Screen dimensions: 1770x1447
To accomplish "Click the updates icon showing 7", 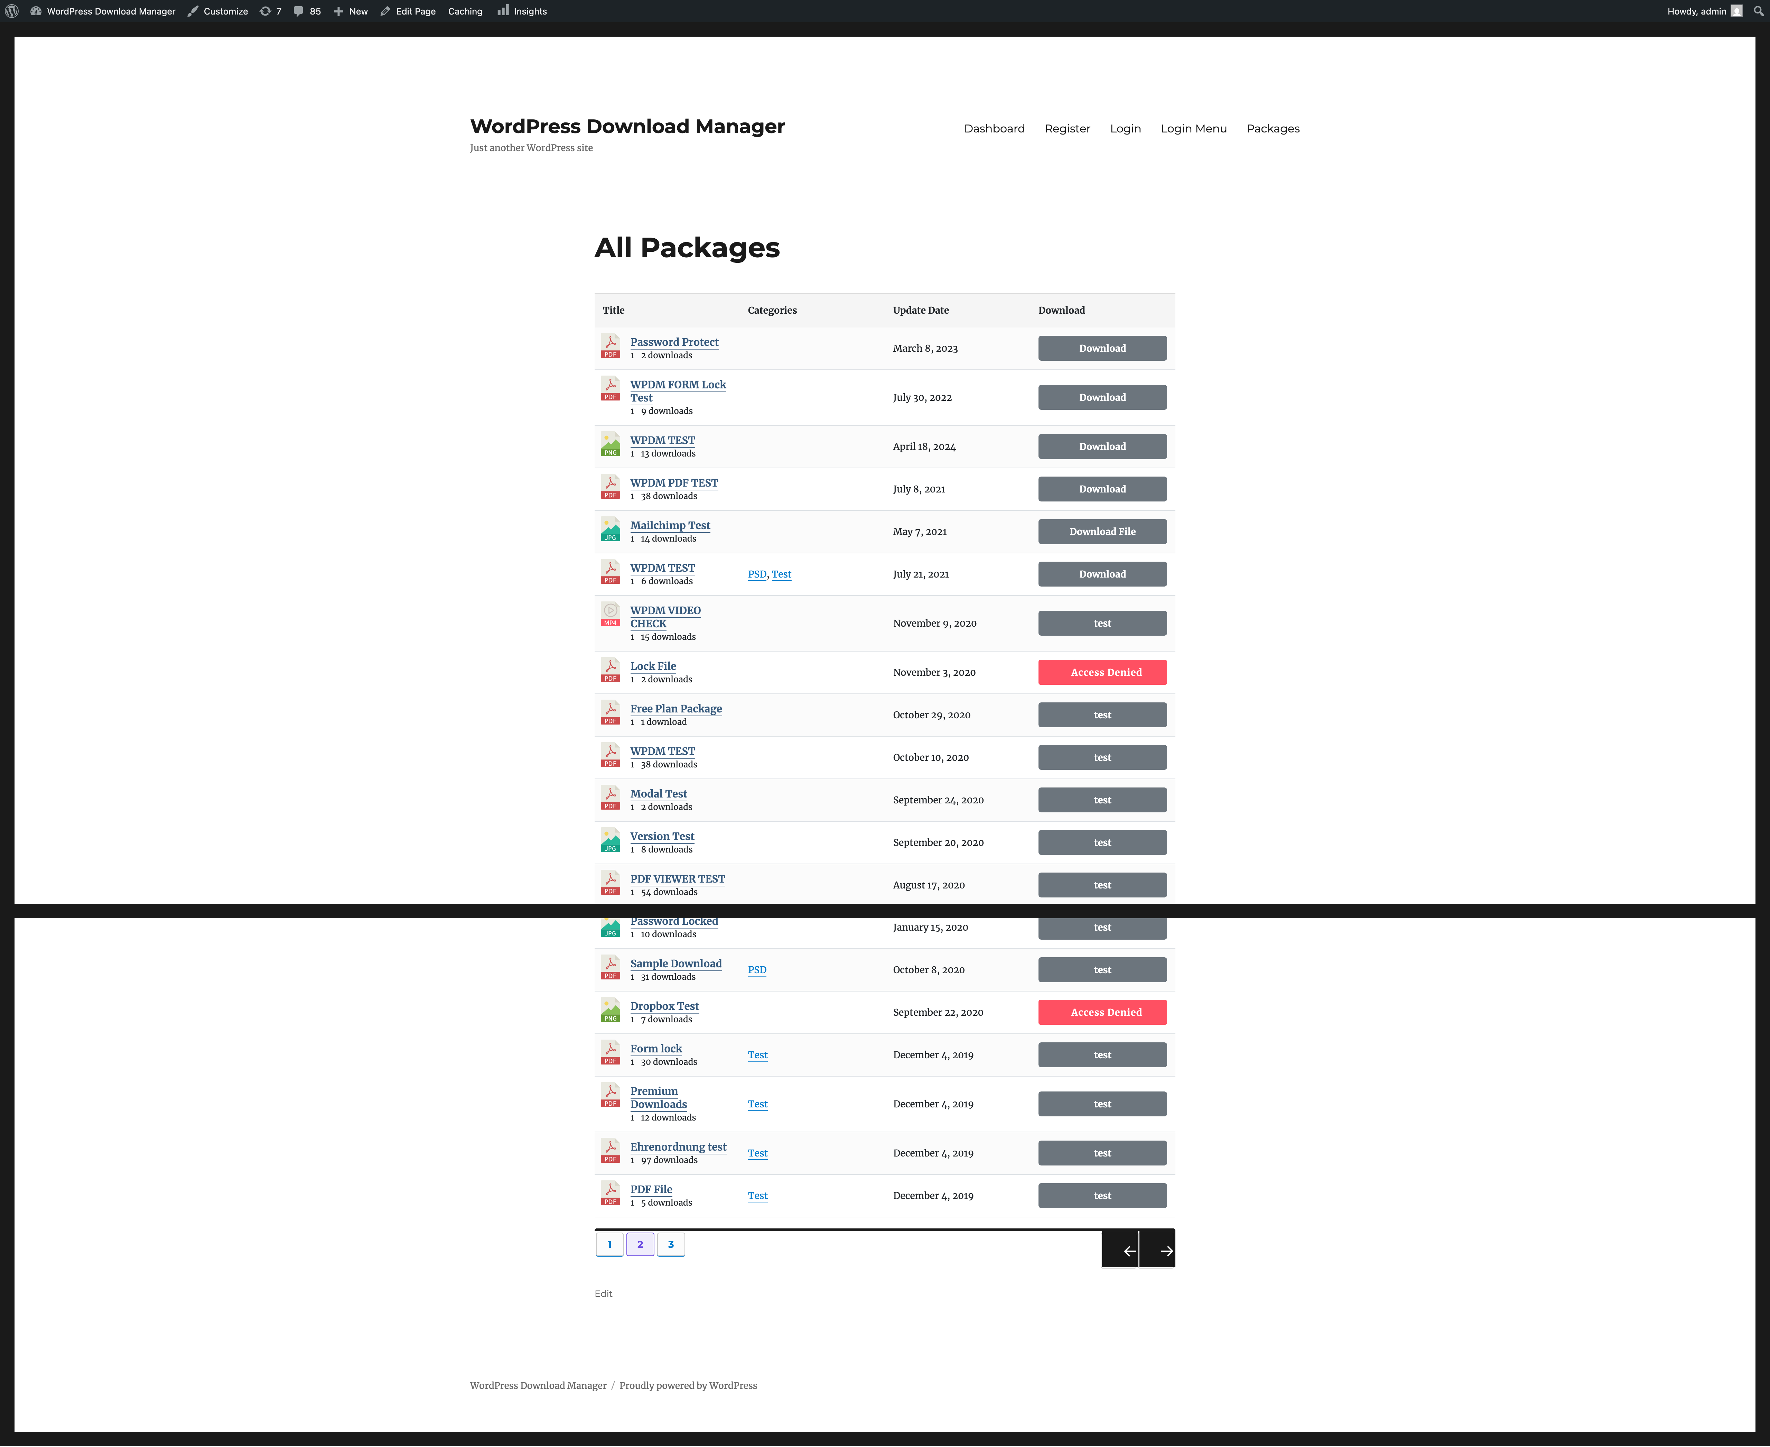I will pyautogui.click(x=270, y=11).
